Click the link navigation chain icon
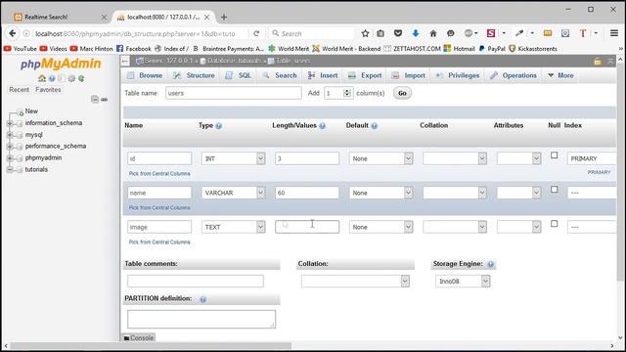Screen dimensions: 626x352 [x=105, y=100]
